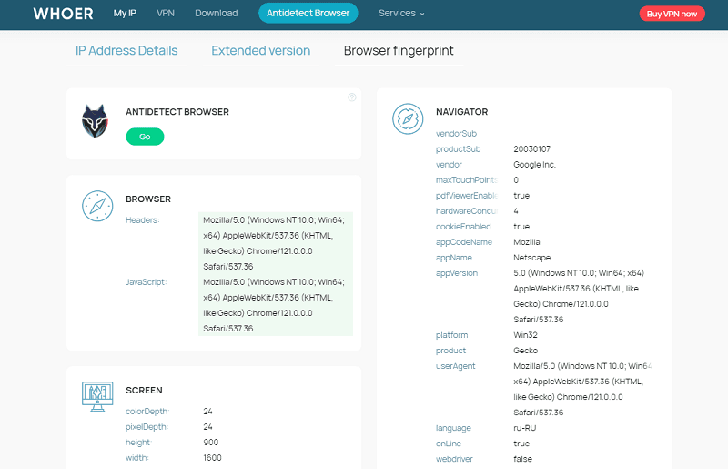Click the NAVIGATOR heading

(462, 112)
